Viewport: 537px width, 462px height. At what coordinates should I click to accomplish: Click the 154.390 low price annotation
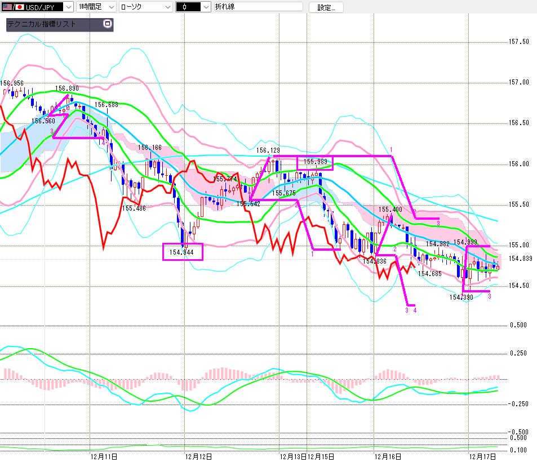coord(460,297)
